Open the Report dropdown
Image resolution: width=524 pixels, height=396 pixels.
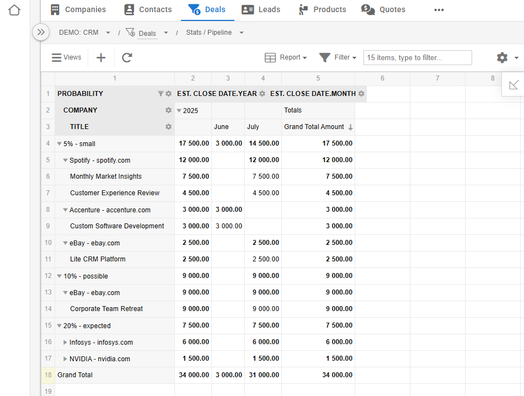(x=286, y=57)
